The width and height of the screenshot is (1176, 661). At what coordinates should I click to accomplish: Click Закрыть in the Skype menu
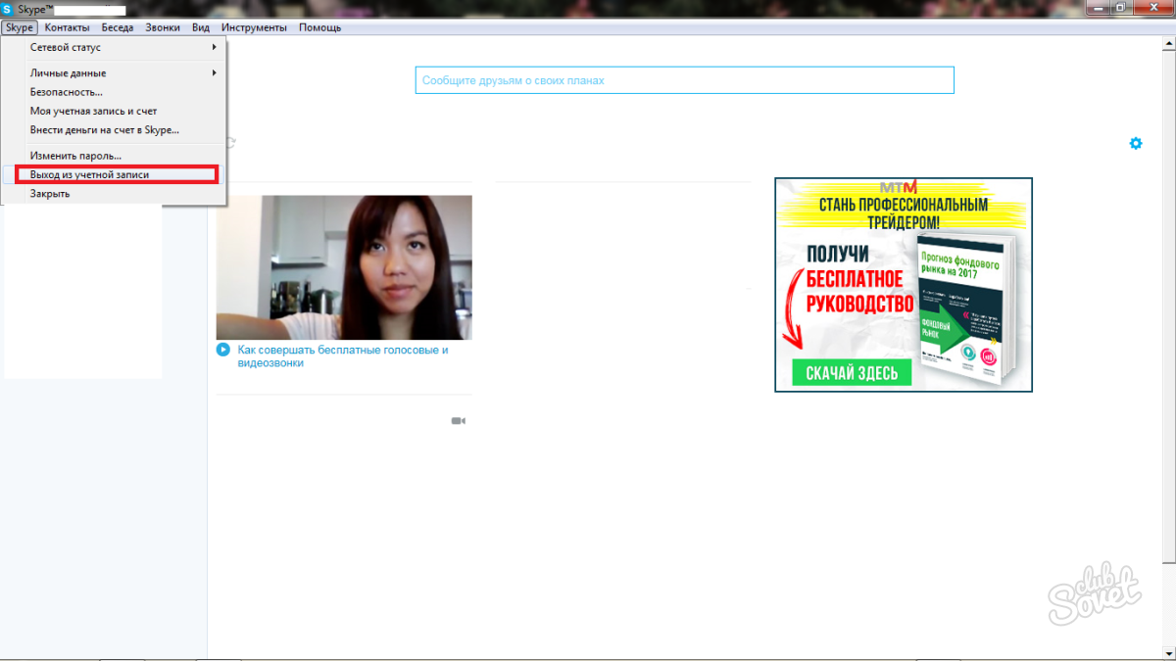pyautogui.click(x=50, y=194)
